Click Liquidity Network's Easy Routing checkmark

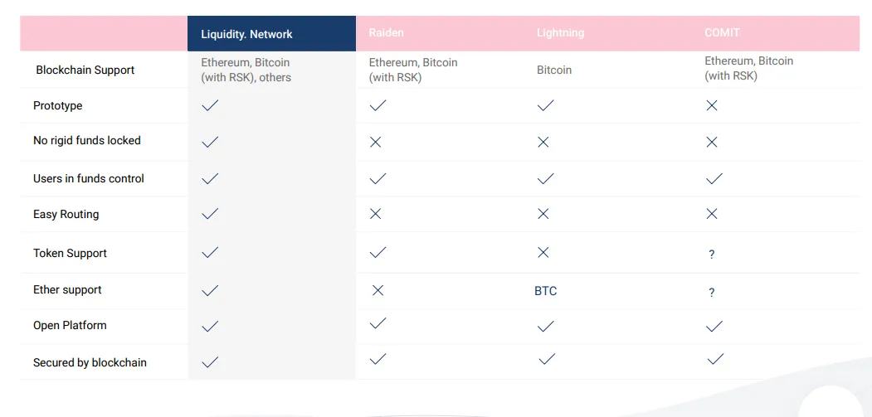tap(210, 214)
